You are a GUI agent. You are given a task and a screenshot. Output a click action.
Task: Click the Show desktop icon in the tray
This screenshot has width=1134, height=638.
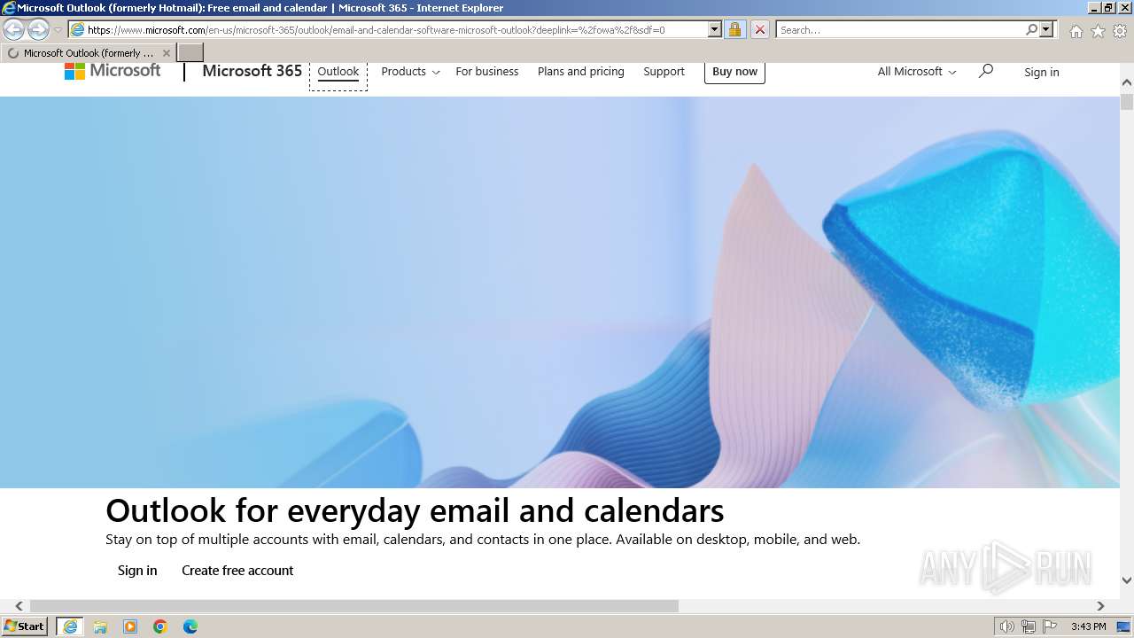pos(1122,626)
